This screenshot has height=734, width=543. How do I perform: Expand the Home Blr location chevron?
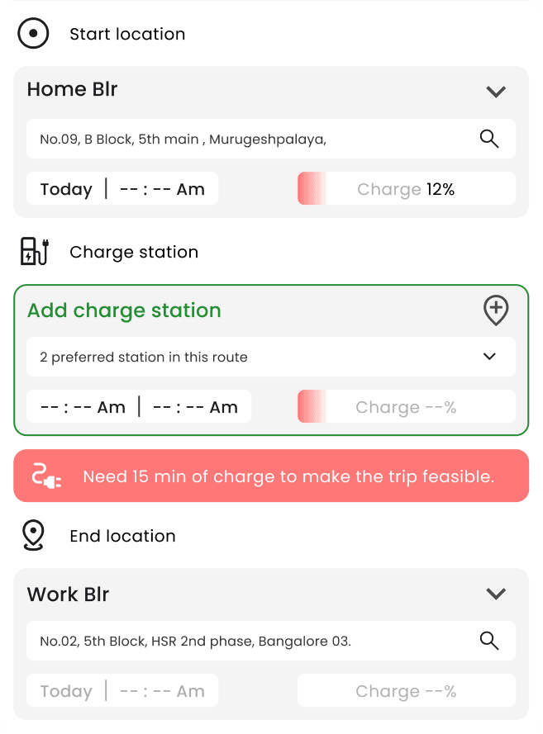point(496,92)
